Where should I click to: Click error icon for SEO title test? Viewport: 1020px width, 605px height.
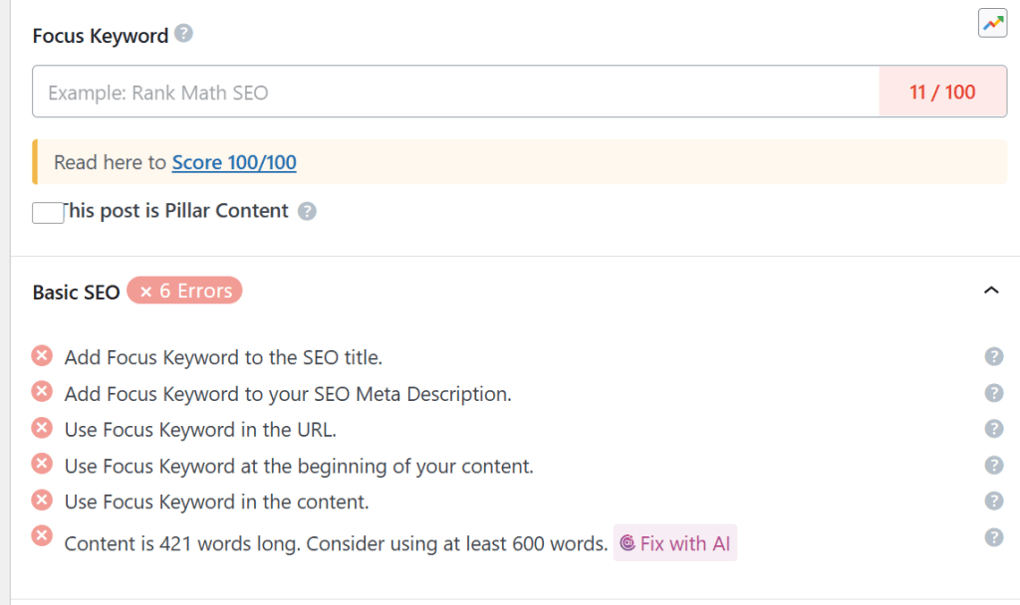click(42, 356)
